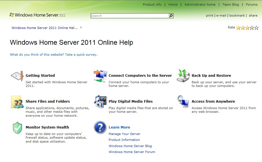Click the Getting Started notepad icon

[17, 76]
